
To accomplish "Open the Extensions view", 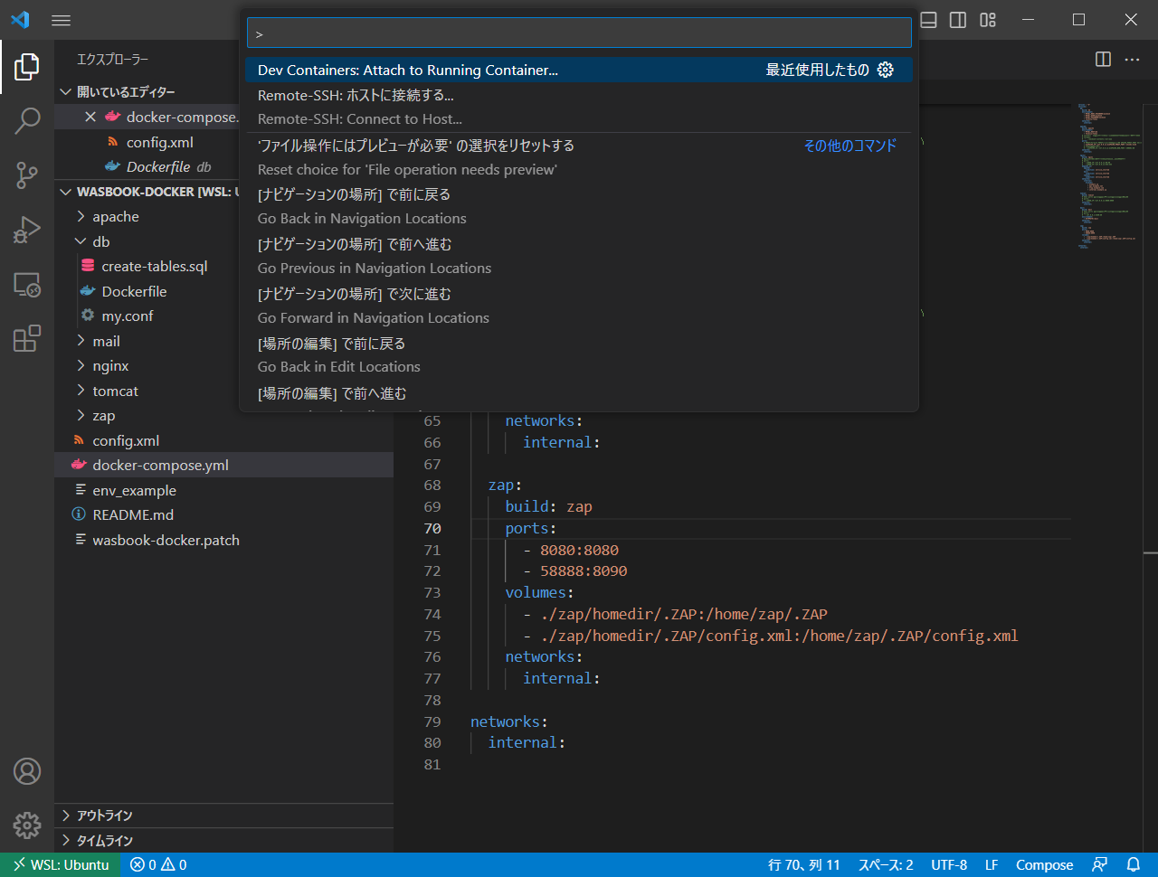I will 27,338.
